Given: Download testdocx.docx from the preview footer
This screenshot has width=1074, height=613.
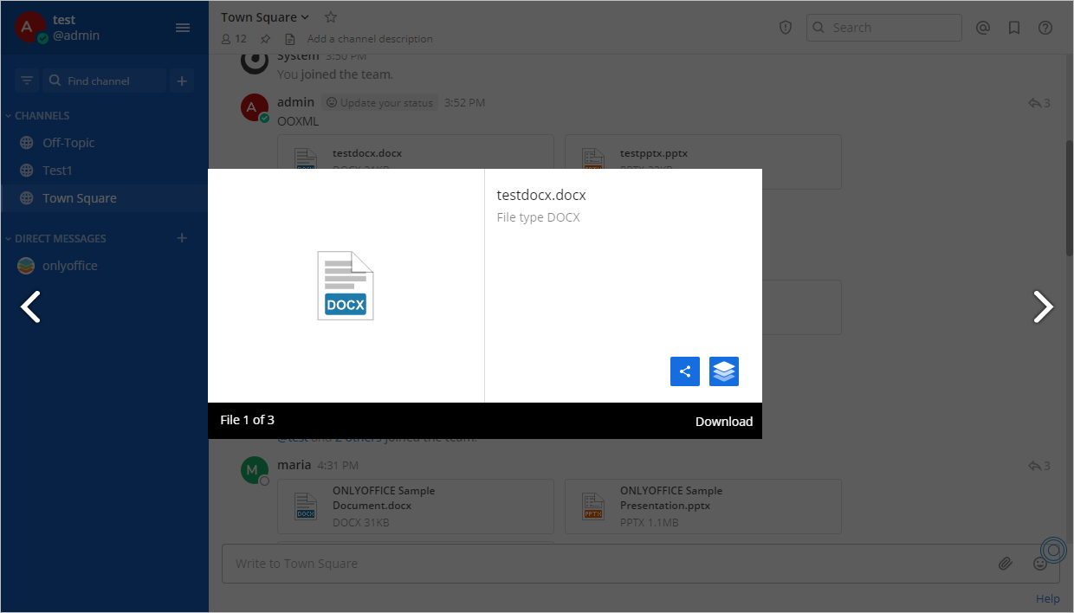Looking at the screenshot, I should pos(724,421).
